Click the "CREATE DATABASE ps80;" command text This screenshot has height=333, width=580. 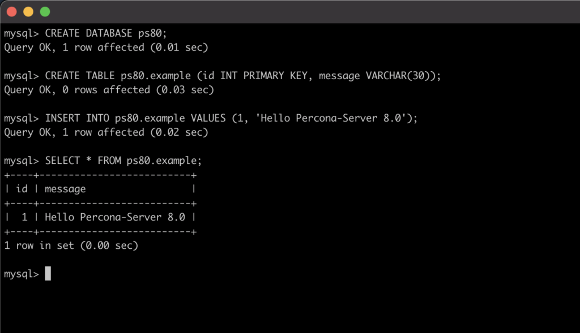(106, 33)
